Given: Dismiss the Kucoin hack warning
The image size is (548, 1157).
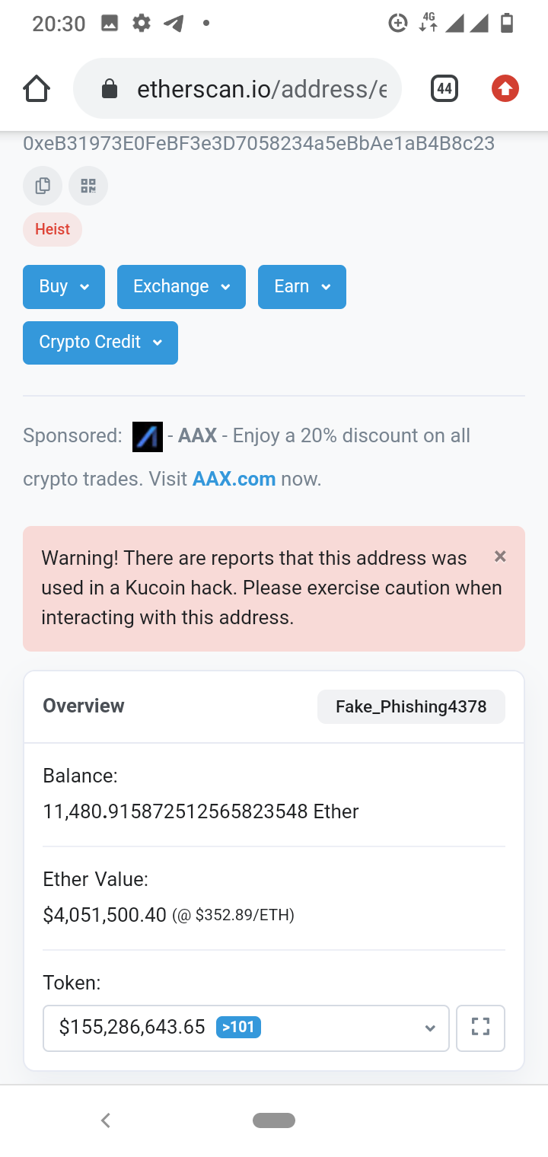Looking at the screenshot, I should coord(500,556).
